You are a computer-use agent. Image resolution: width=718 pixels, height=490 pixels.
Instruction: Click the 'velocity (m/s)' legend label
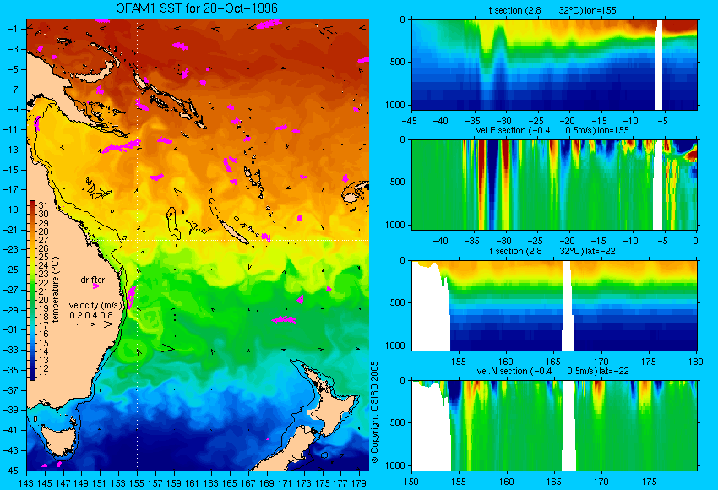(x=95, y=305)
